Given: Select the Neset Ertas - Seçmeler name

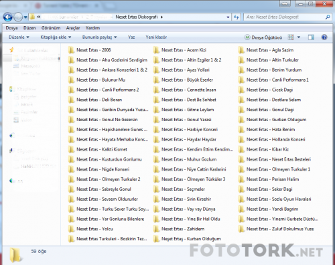Looking at the screenshot, I should point(183,189).
